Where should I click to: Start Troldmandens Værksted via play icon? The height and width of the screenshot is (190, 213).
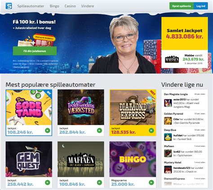99,131
